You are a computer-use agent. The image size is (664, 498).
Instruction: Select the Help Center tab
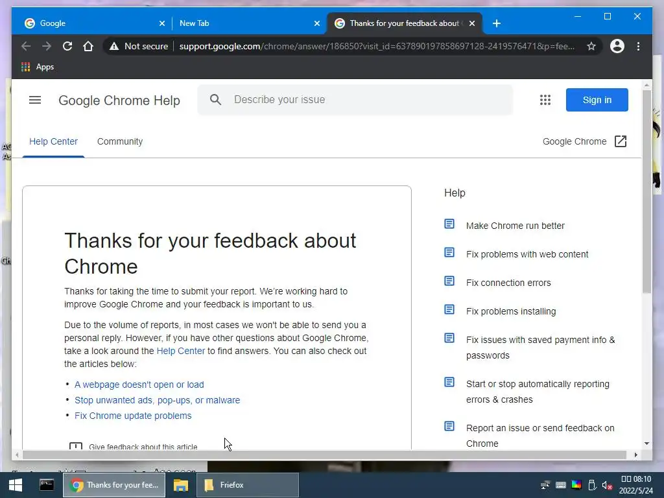click(53, 141)
